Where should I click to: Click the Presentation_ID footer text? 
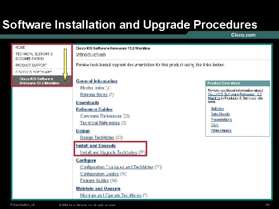coord(22,205)
